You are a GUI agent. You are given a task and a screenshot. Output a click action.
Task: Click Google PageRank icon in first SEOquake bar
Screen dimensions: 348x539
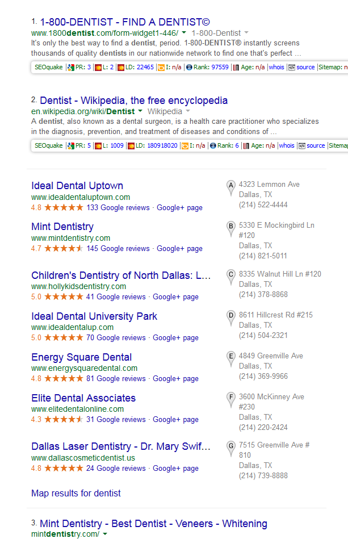(x=71, y=67)
